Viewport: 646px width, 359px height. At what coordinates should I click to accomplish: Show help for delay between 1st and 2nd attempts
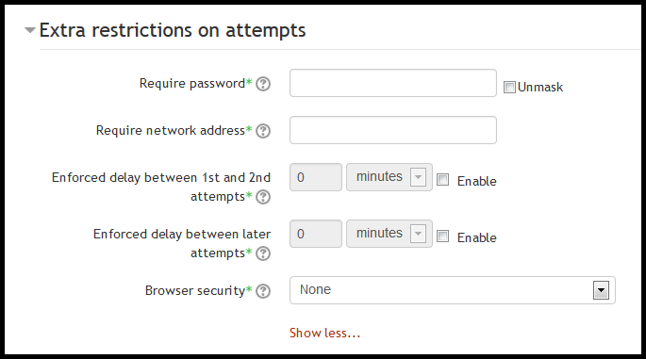coord(263,197)
